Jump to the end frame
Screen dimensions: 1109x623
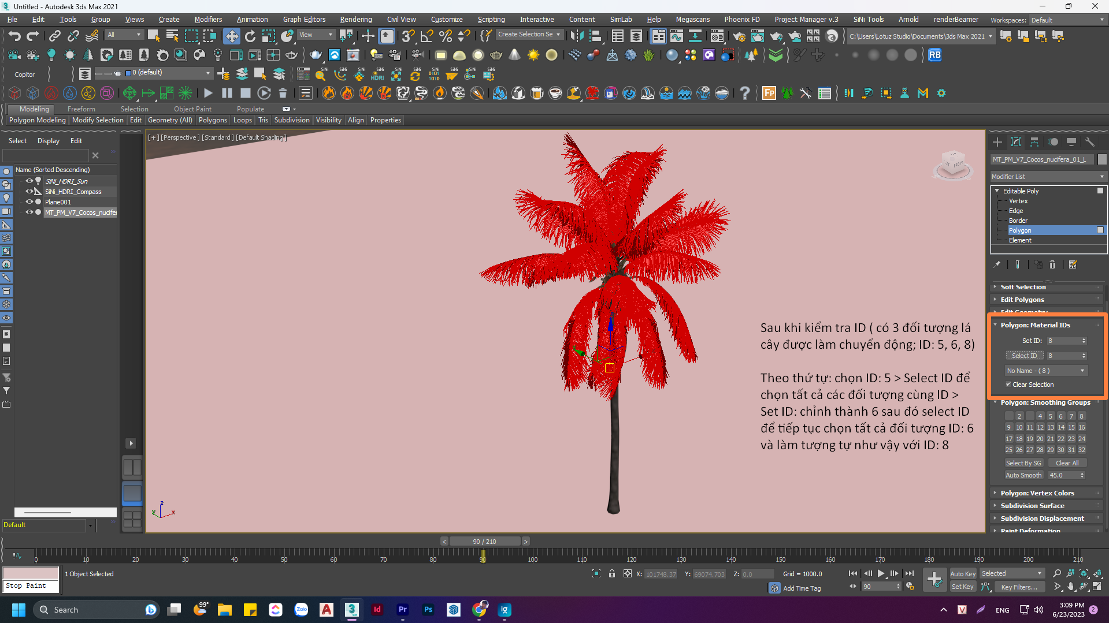[910, 573]
